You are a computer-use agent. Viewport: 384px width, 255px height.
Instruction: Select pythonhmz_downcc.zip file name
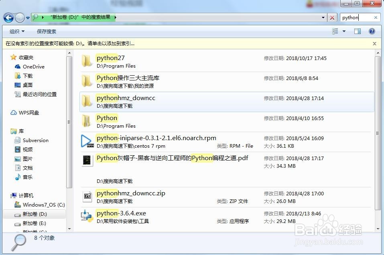(x=131, y=193)
